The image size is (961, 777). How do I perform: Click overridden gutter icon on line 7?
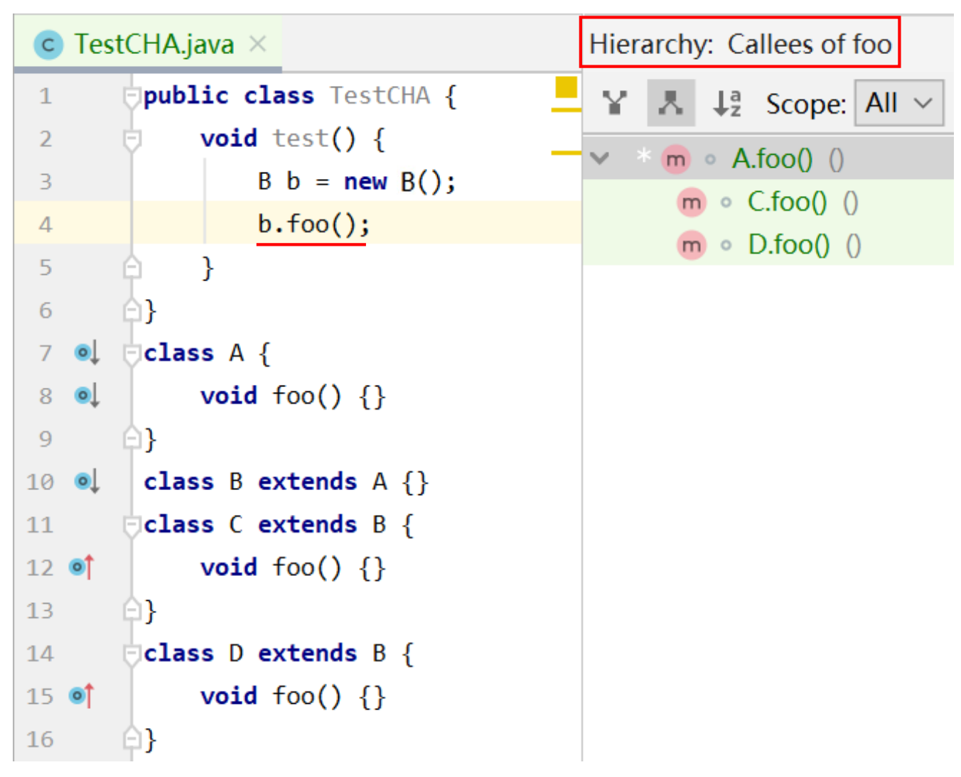[x=87, y=352]
